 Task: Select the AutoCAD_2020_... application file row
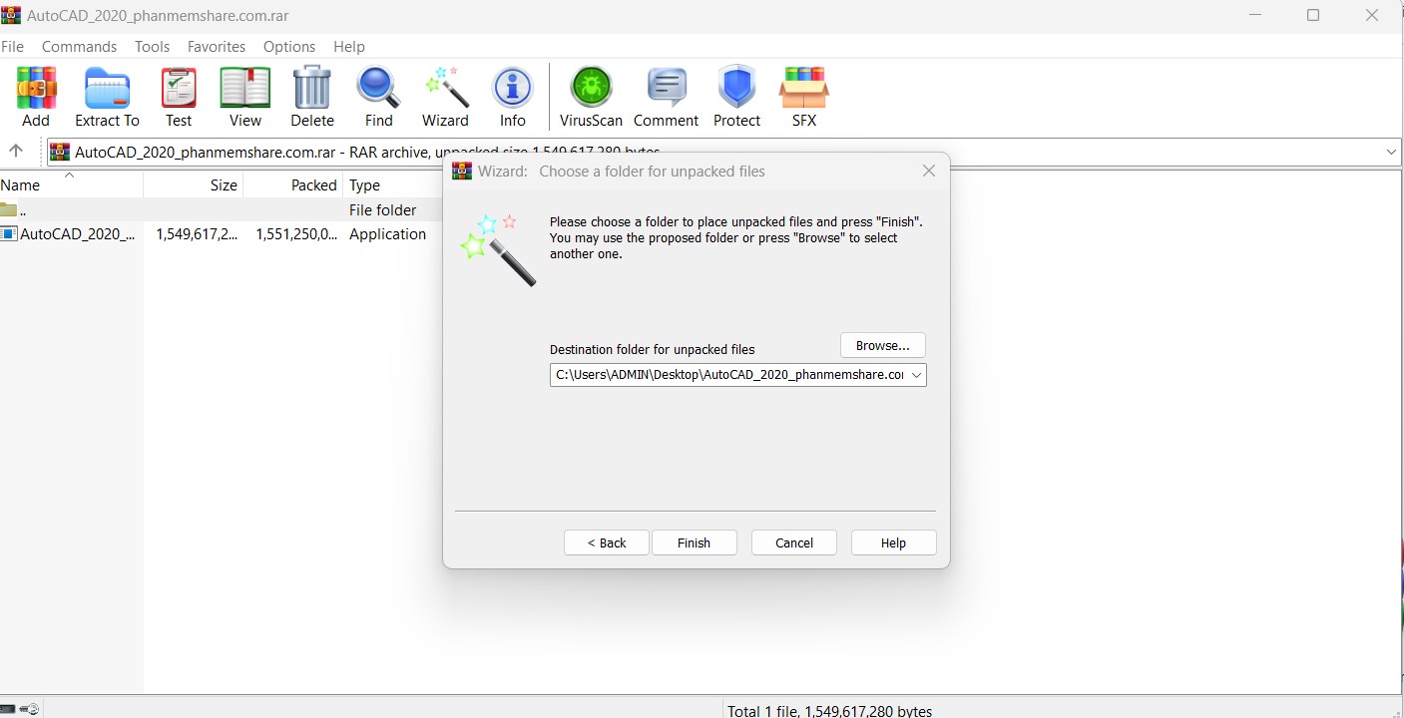221,234
